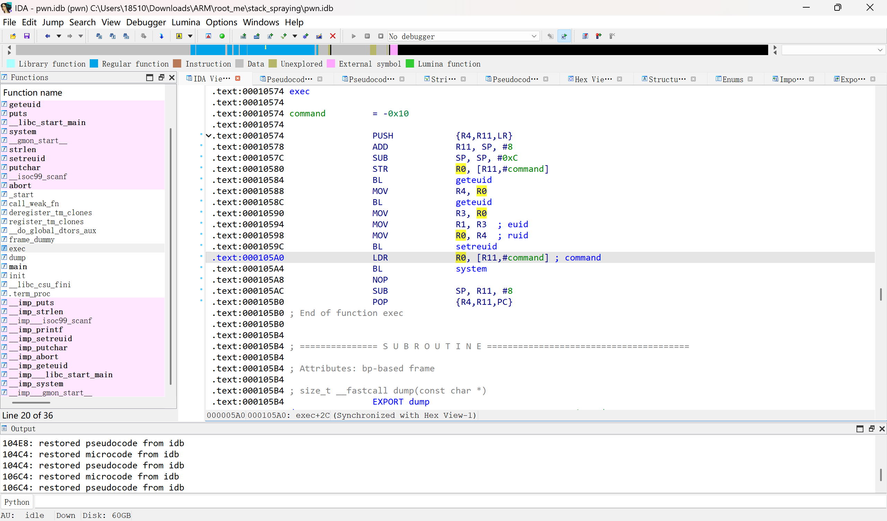Image resolution: width=887 pixels, height=521 pixels.
Task: Click the add DATA cross-reference icon
Action: coord(257,36)
